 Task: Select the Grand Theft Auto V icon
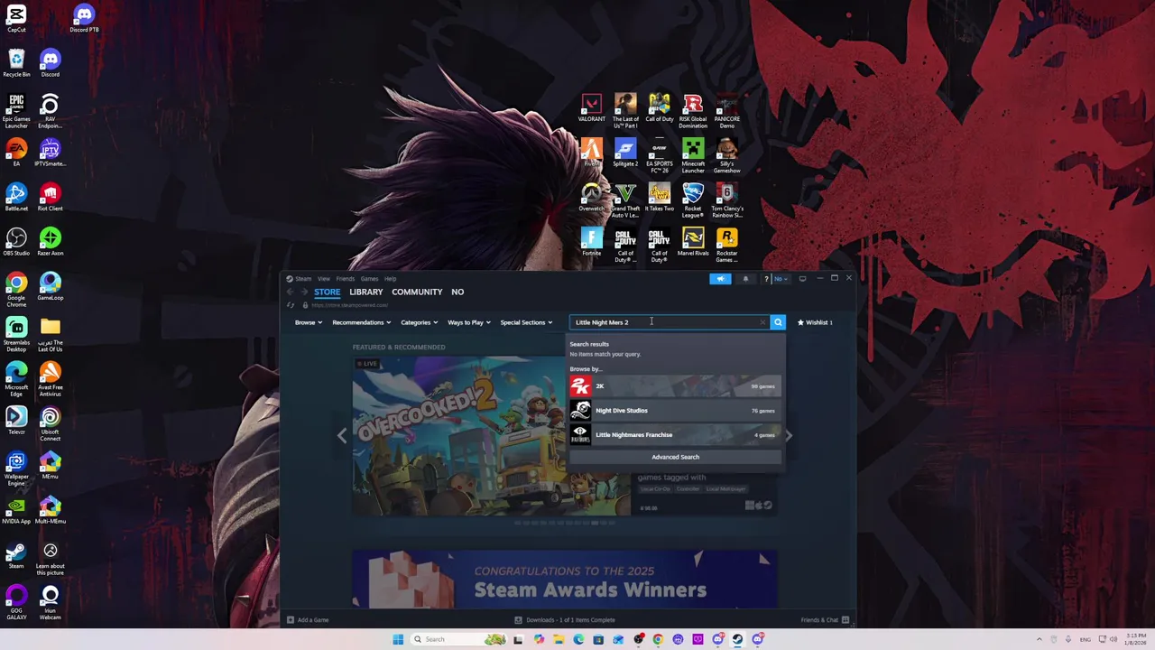pyautogui.click(x=625, y=200)
